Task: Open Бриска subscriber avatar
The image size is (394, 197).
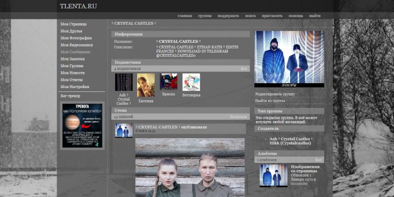Action: click(x=168, y=82)
